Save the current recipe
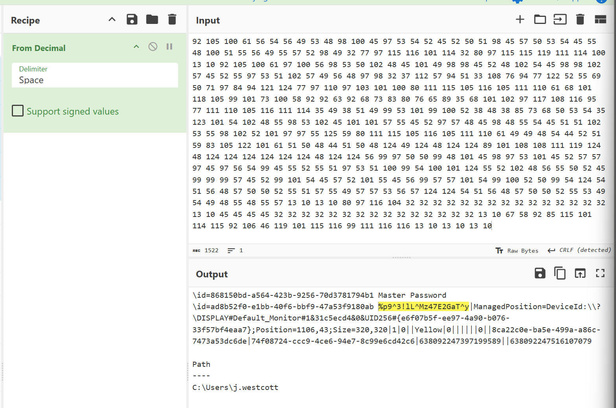 [x=132, y=19]
